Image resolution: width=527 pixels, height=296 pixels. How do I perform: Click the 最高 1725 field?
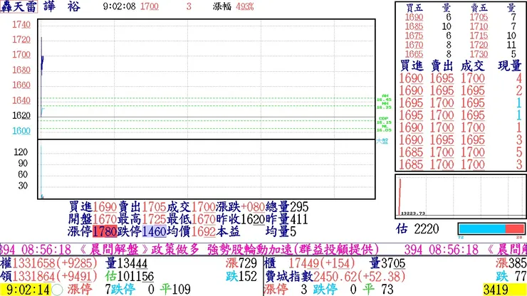[x=142, y=219]
